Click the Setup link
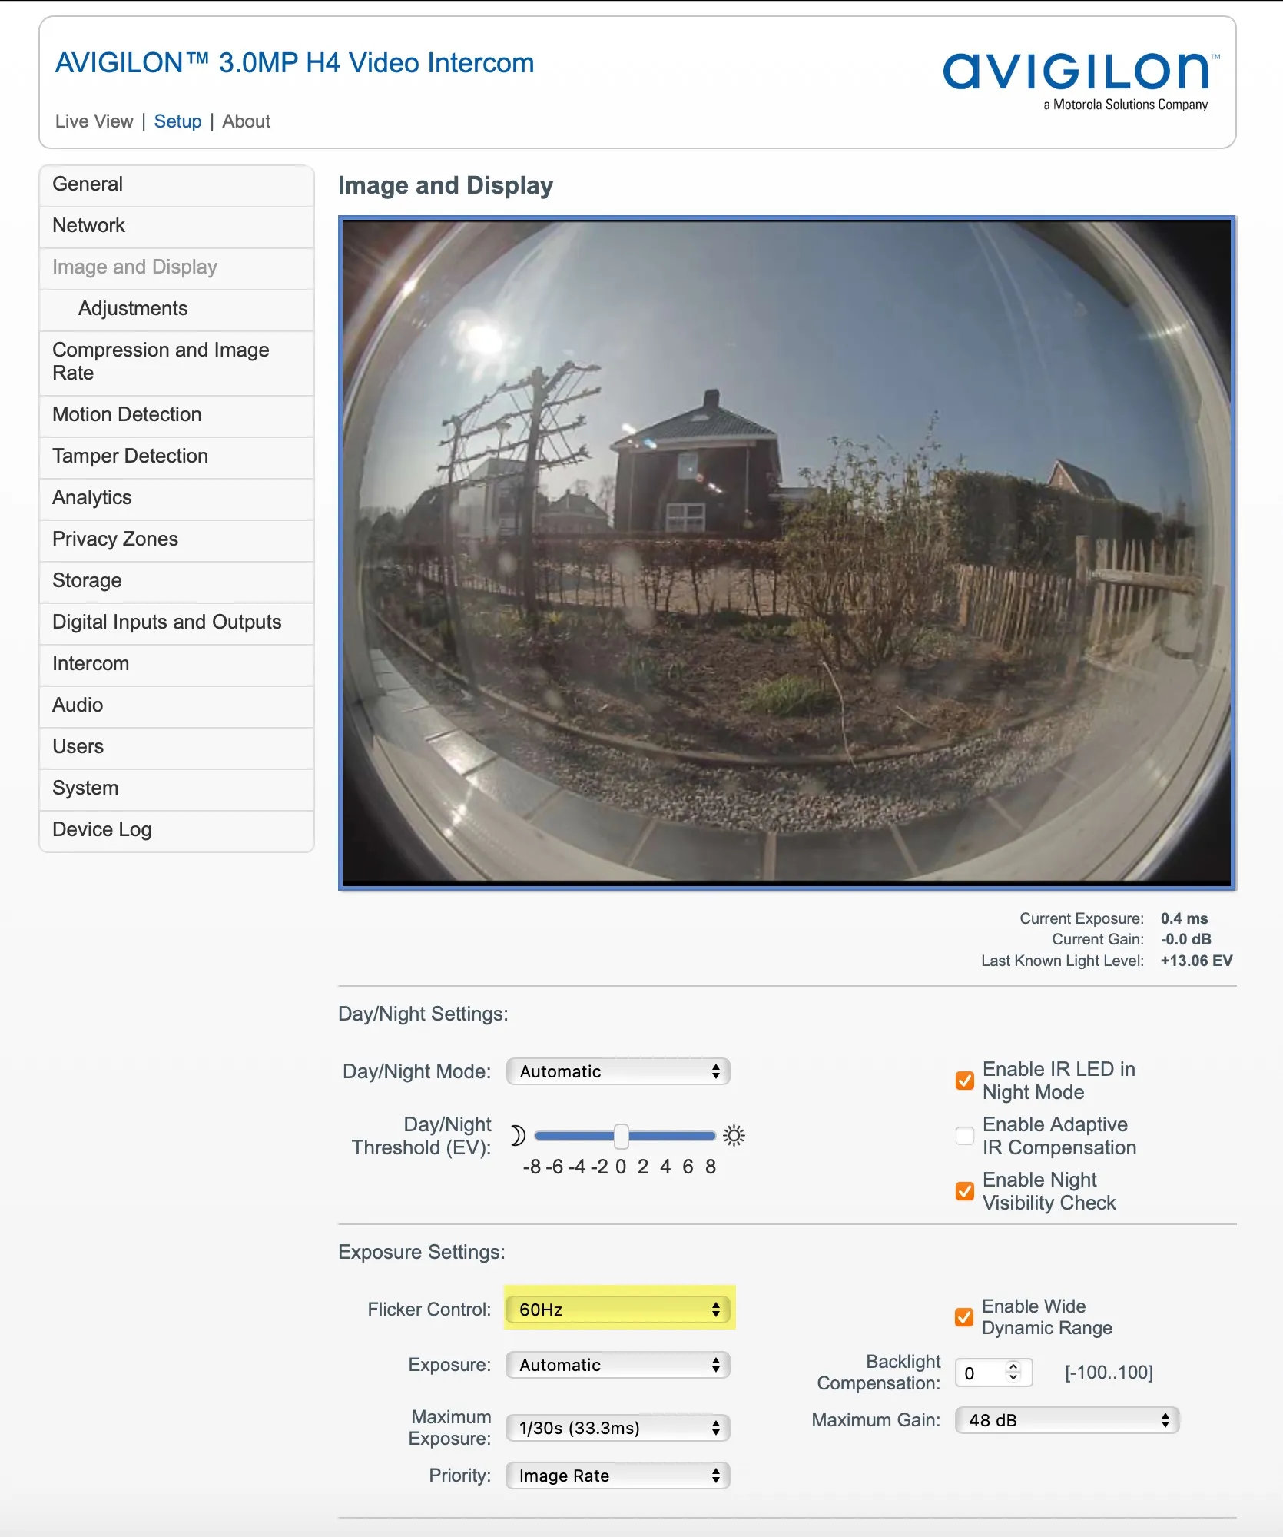 tap(177, 121)
